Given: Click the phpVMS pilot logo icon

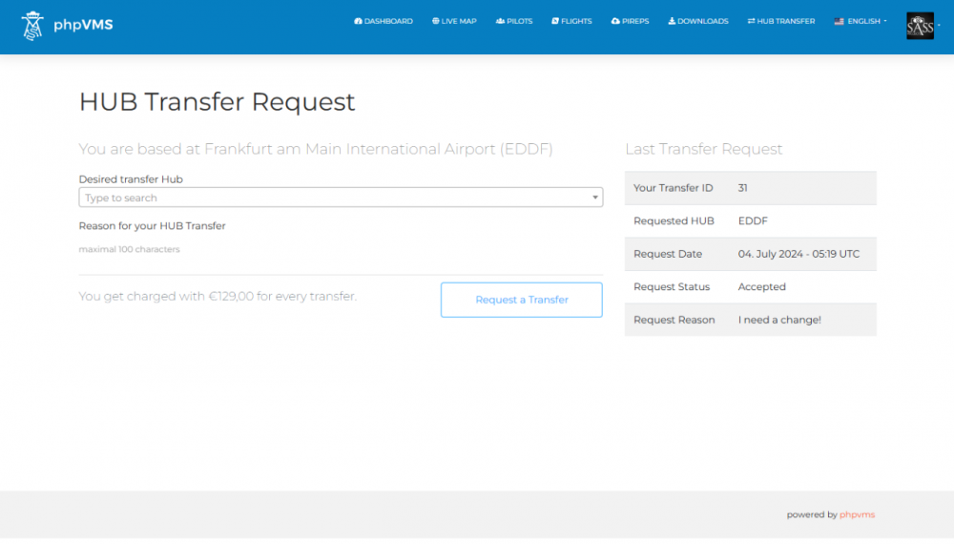Looking at the screenshot, I should tap(33, 26).
